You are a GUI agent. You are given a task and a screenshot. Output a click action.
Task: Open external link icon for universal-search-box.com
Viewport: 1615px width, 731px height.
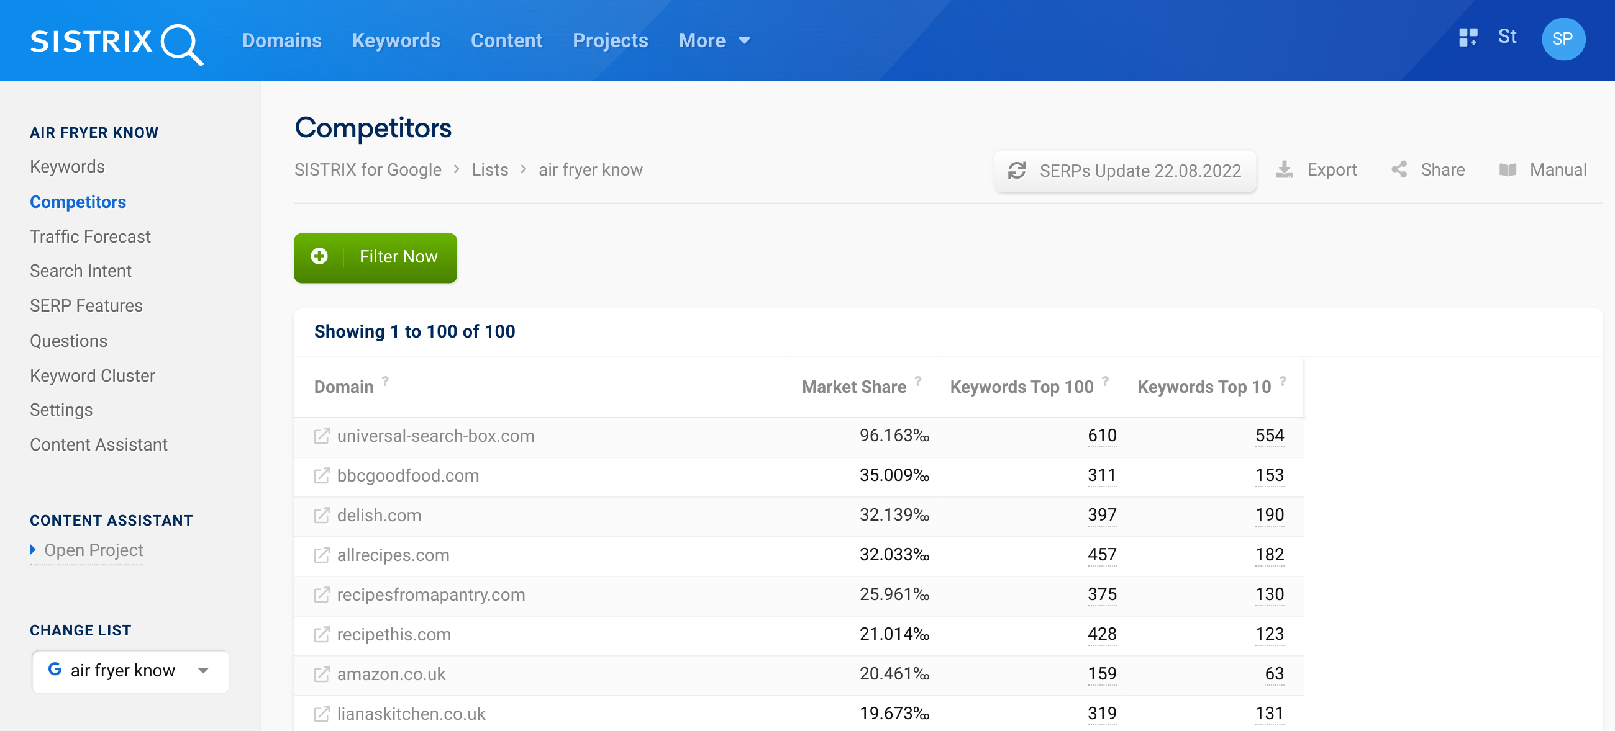[x=322, y=436]
